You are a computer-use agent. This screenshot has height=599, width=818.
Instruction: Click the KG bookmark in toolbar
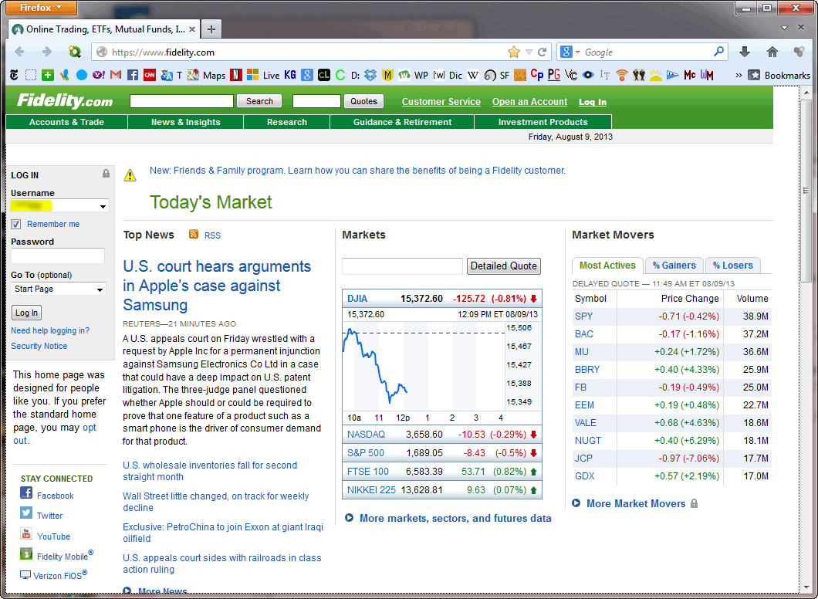click(290, 75)
